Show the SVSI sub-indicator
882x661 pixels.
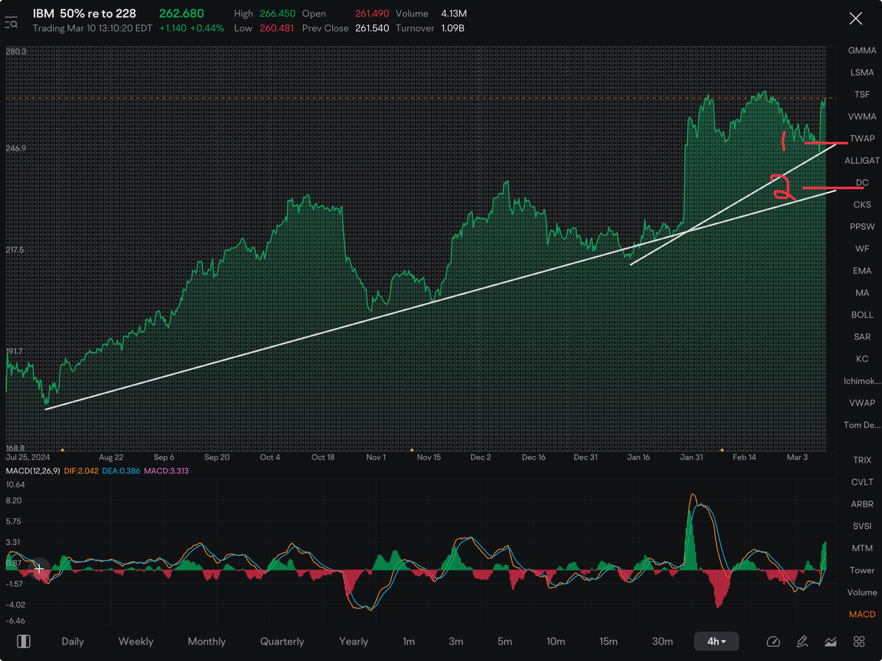point(862,526)
